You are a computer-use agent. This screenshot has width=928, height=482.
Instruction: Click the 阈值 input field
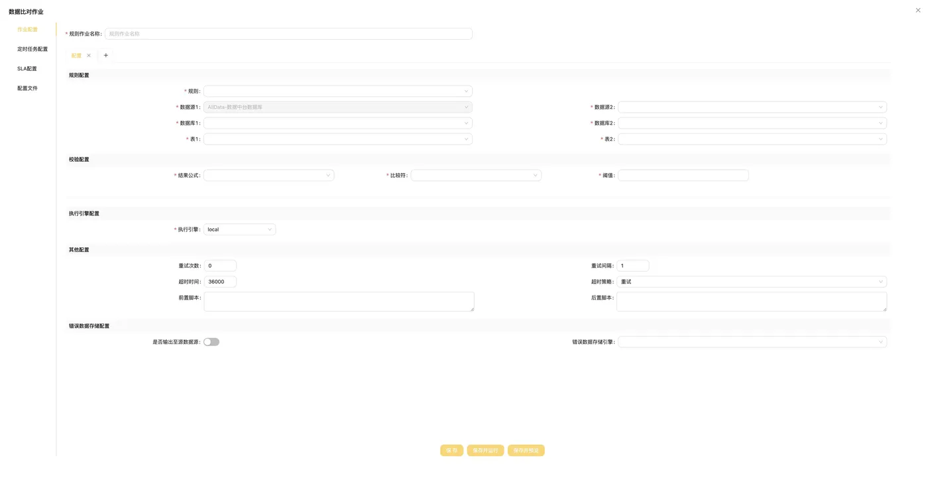(x=683, y=175)
